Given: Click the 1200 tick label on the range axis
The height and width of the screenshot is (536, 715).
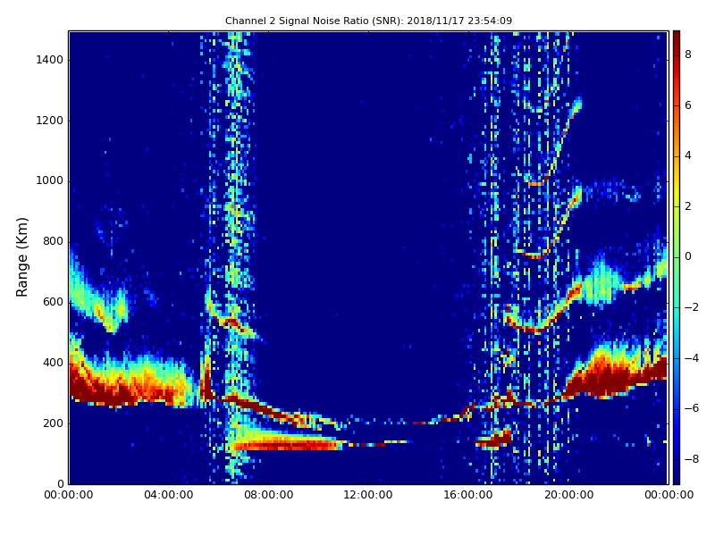Looking at the screenshot, I should (50, 121).
